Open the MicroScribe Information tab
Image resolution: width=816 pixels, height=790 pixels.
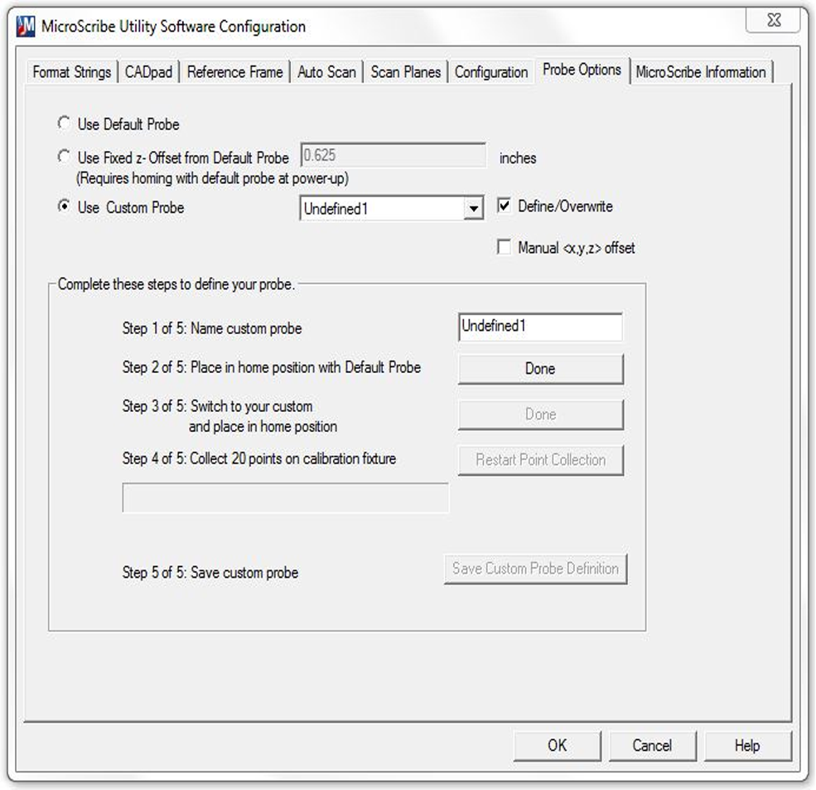click(x=701, y=72)
